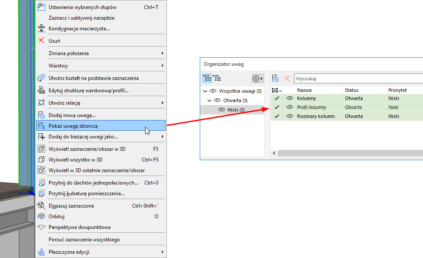This screenshot has width=423, height=258.
Task: Sort issues by the Priorytet column header
Action: (405, 90)
